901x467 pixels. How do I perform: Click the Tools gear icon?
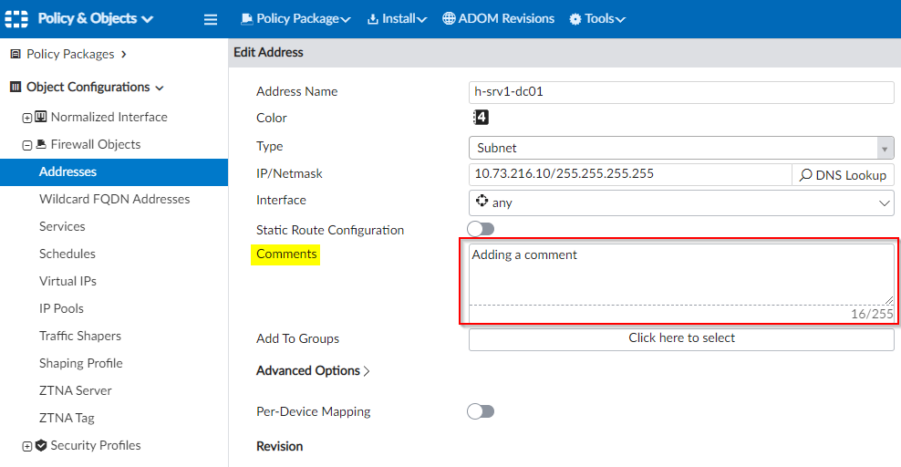click(x=575, y=19)
